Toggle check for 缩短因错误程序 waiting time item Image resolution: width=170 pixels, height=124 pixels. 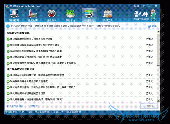click(x=8, y=45)
